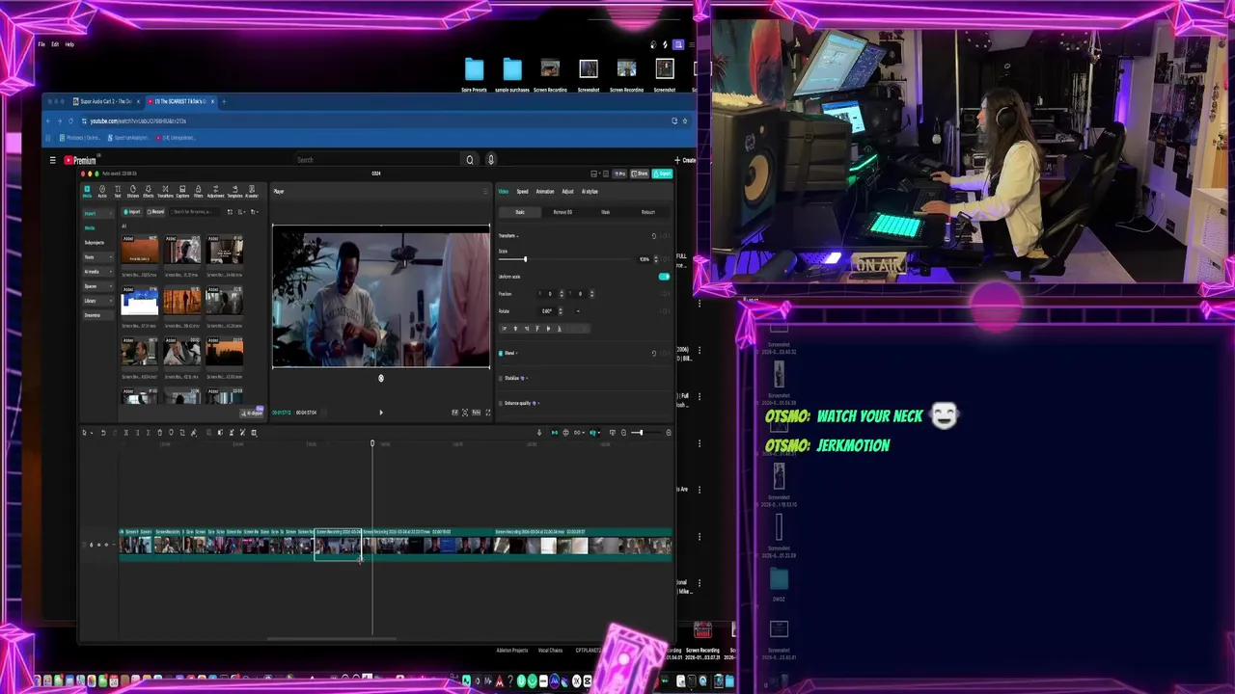
Task: Select the Mask sub-tab
Action: pyautogui.click(x=606, y=212)
